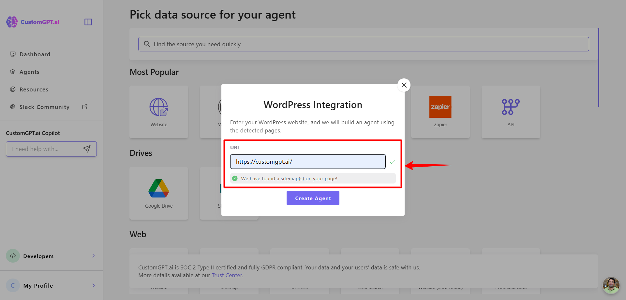Open the support chat avatar bubble
Viewport: 626px width, 300px height.
(611, 285)
